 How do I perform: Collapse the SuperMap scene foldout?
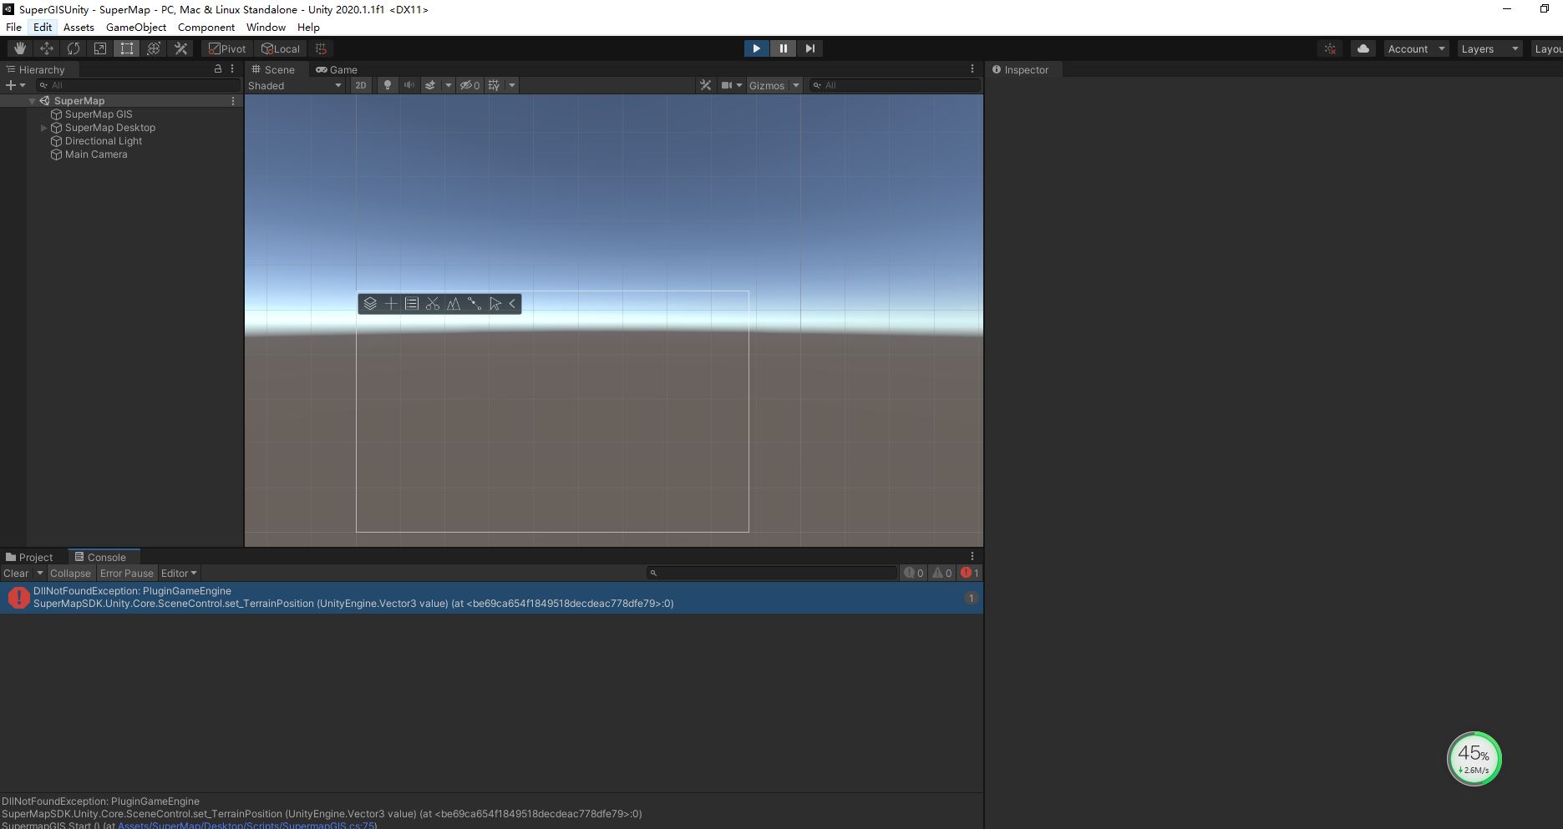[x=33, y=101]
